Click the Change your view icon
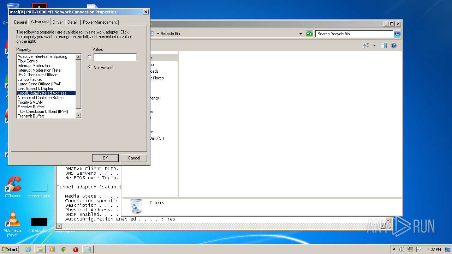 [x=366, y=46]
